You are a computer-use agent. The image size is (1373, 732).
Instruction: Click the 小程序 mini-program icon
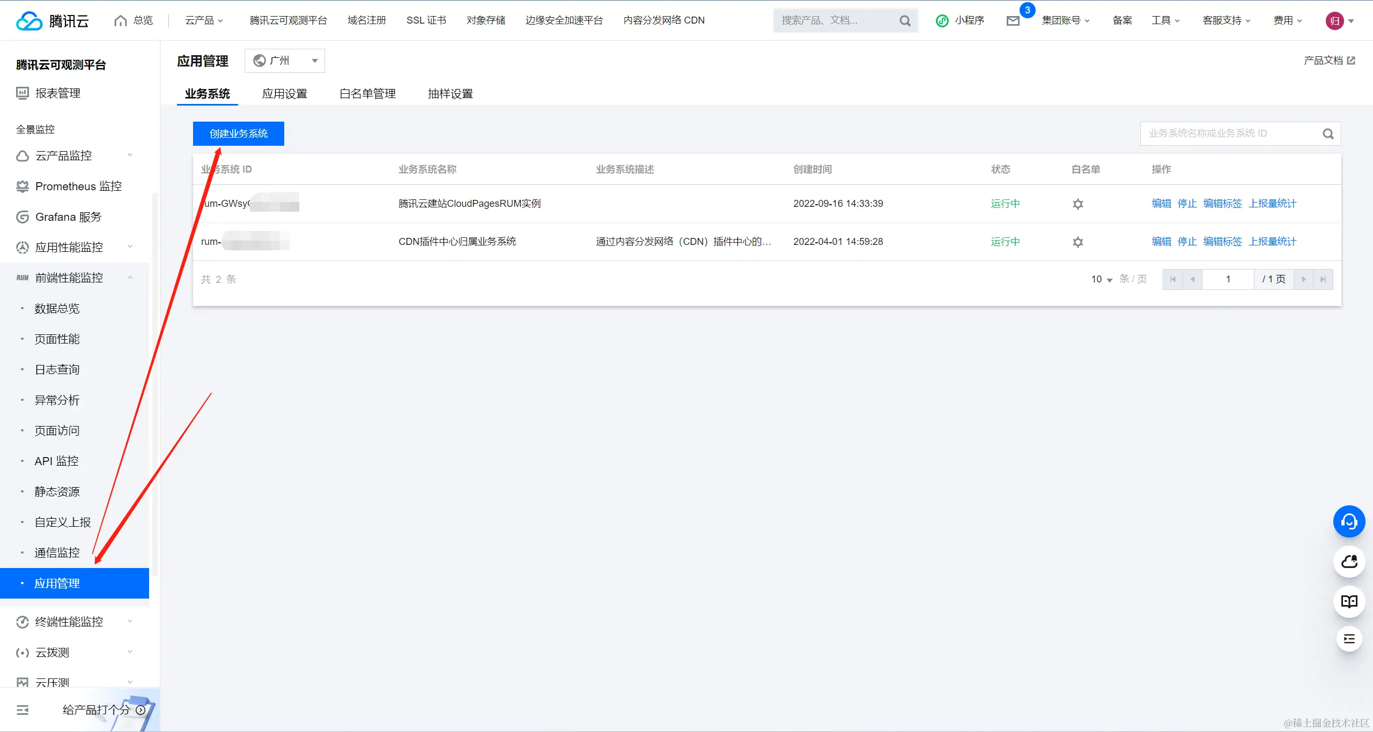click(x=942, y=20)
